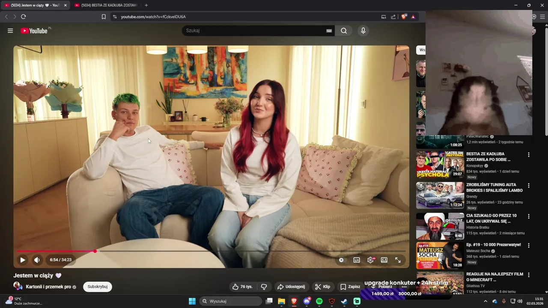Save the video with Zapisz
This screenshot has height=308, width=548.
point(350,287)
